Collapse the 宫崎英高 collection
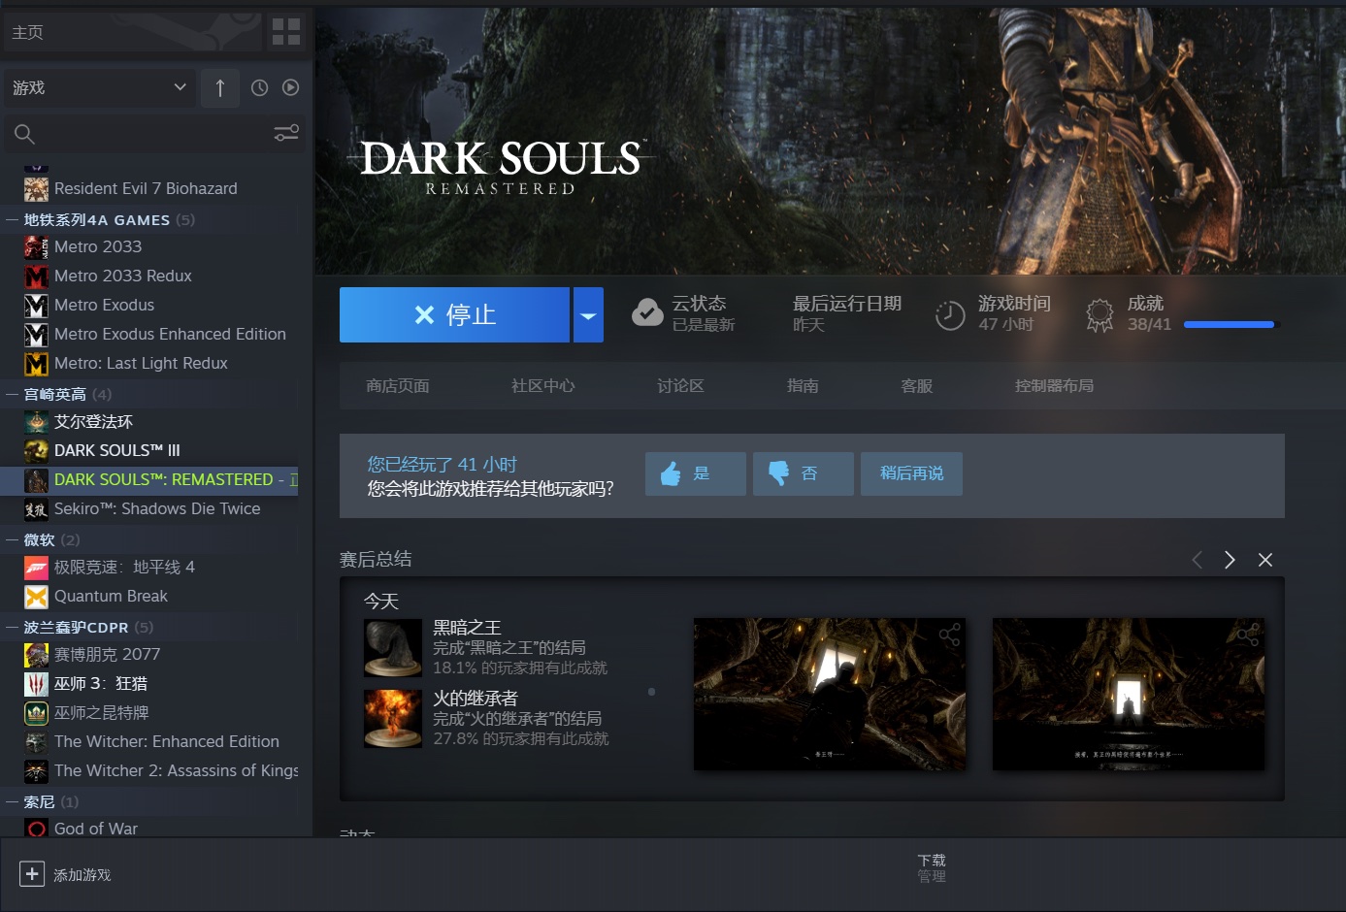 pyautogui.click(x=13, y=395)
